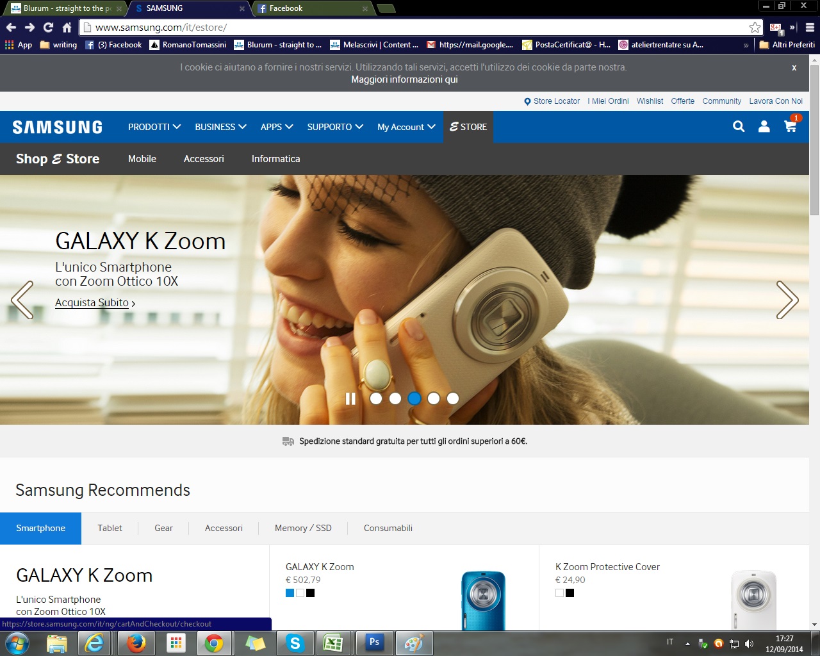The width and height of the screenshot is (820, 656).
Task: Launch Firefox from the taskbar
Action: click(x=136, y=643)
